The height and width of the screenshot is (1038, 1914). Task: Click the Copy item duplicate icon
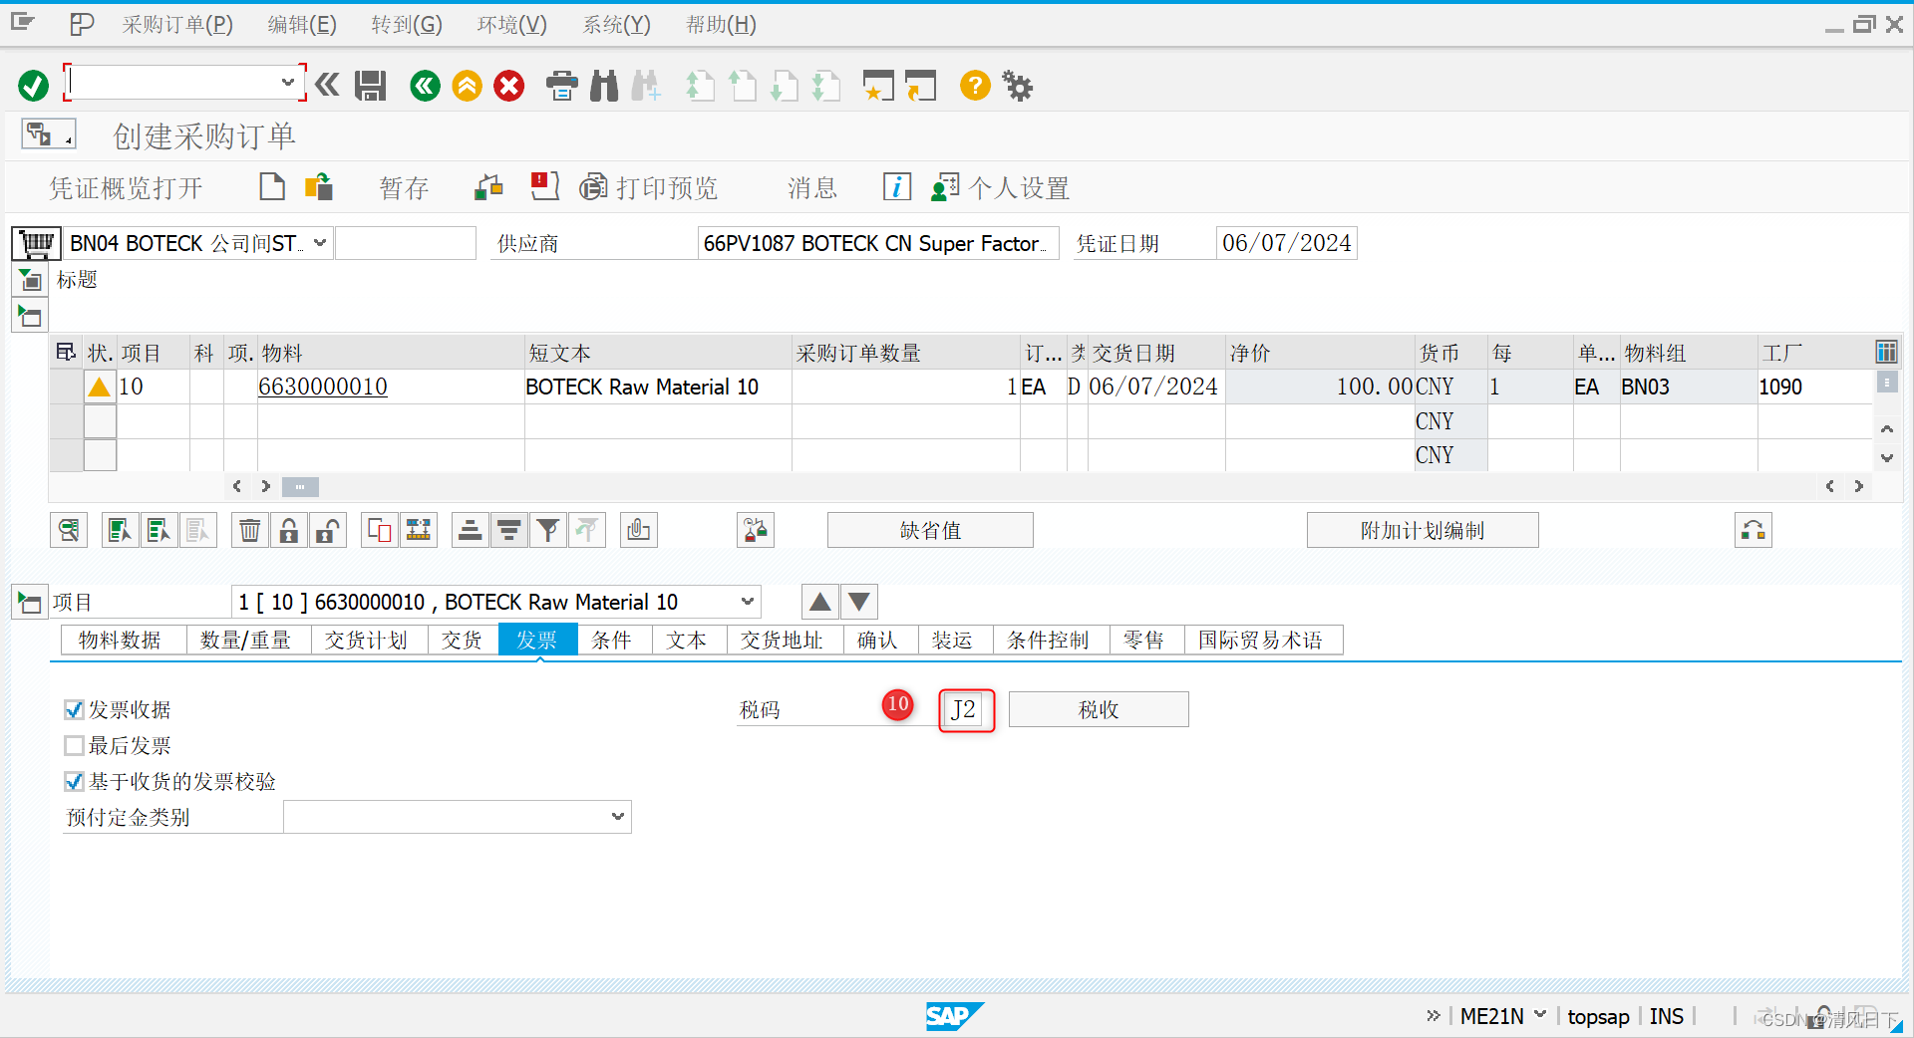[380, 530]
